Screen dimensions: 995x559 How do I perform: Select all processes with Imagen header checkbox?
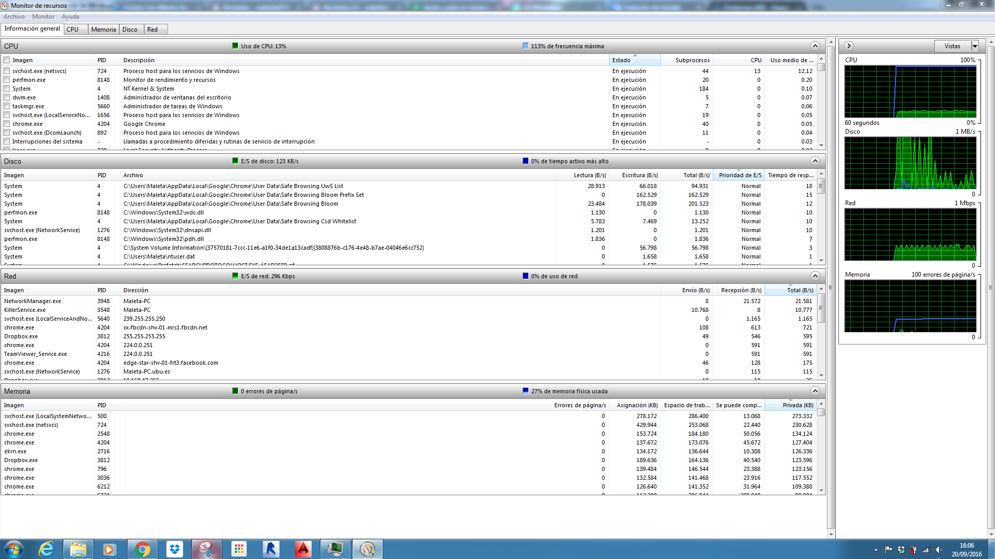click(x=7, y=60)
